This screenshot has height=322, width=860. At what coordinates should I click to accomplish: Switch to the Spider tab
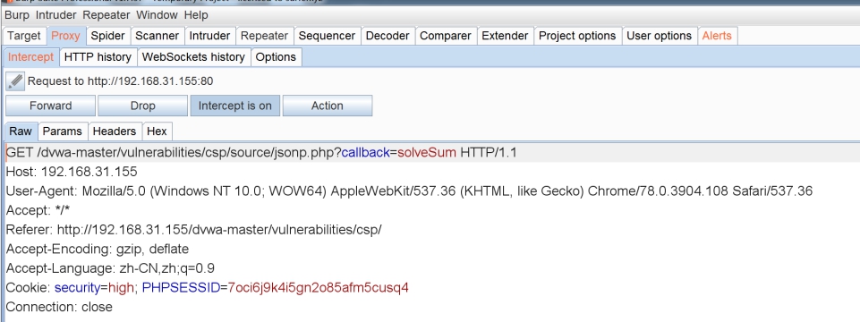pyautogui.click(x=108, y=36)
